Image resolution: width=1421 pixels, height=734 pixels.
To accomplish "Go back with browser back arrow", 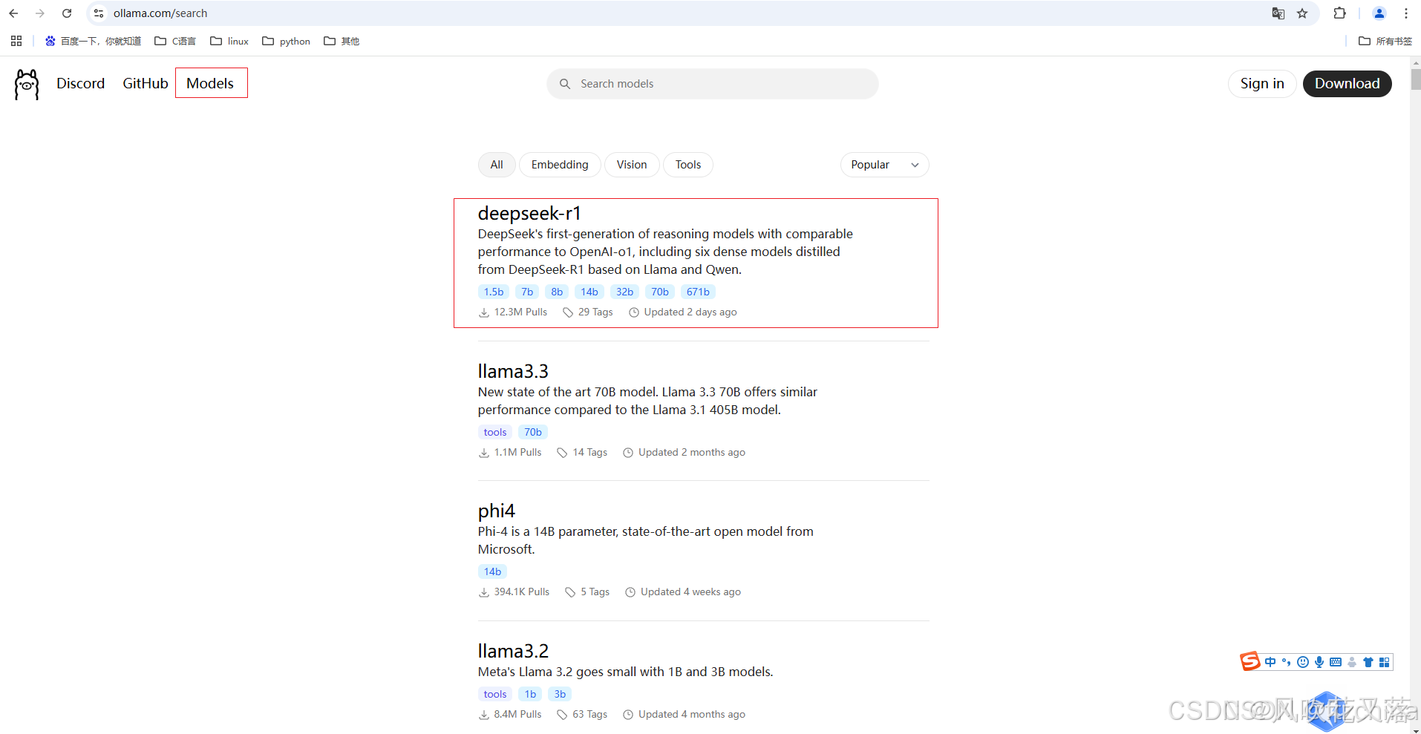I will coord(13,13).
